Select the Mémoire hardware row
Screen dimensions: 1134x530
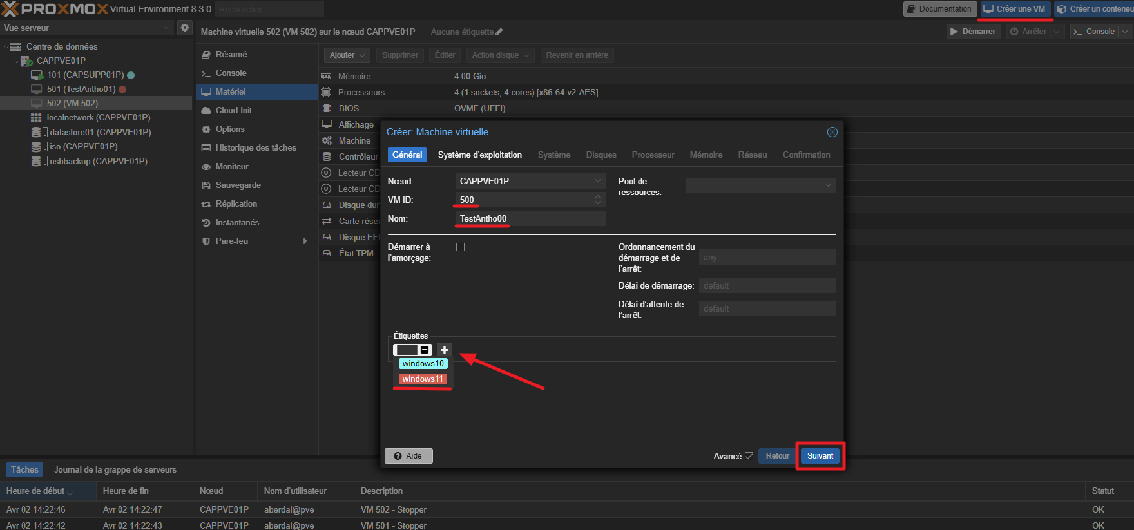click(x=726, y=76)
